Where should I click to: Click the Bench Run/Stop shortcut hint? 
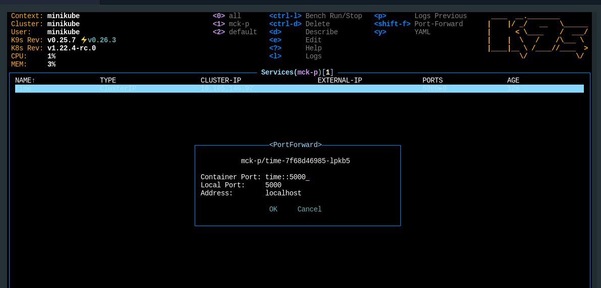pyautogui.click(x=333, y=16)
